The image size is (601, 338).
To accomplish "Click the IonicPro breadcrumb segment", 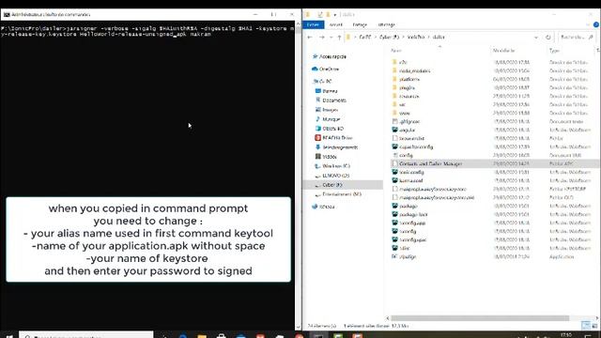I will [416, 38].
